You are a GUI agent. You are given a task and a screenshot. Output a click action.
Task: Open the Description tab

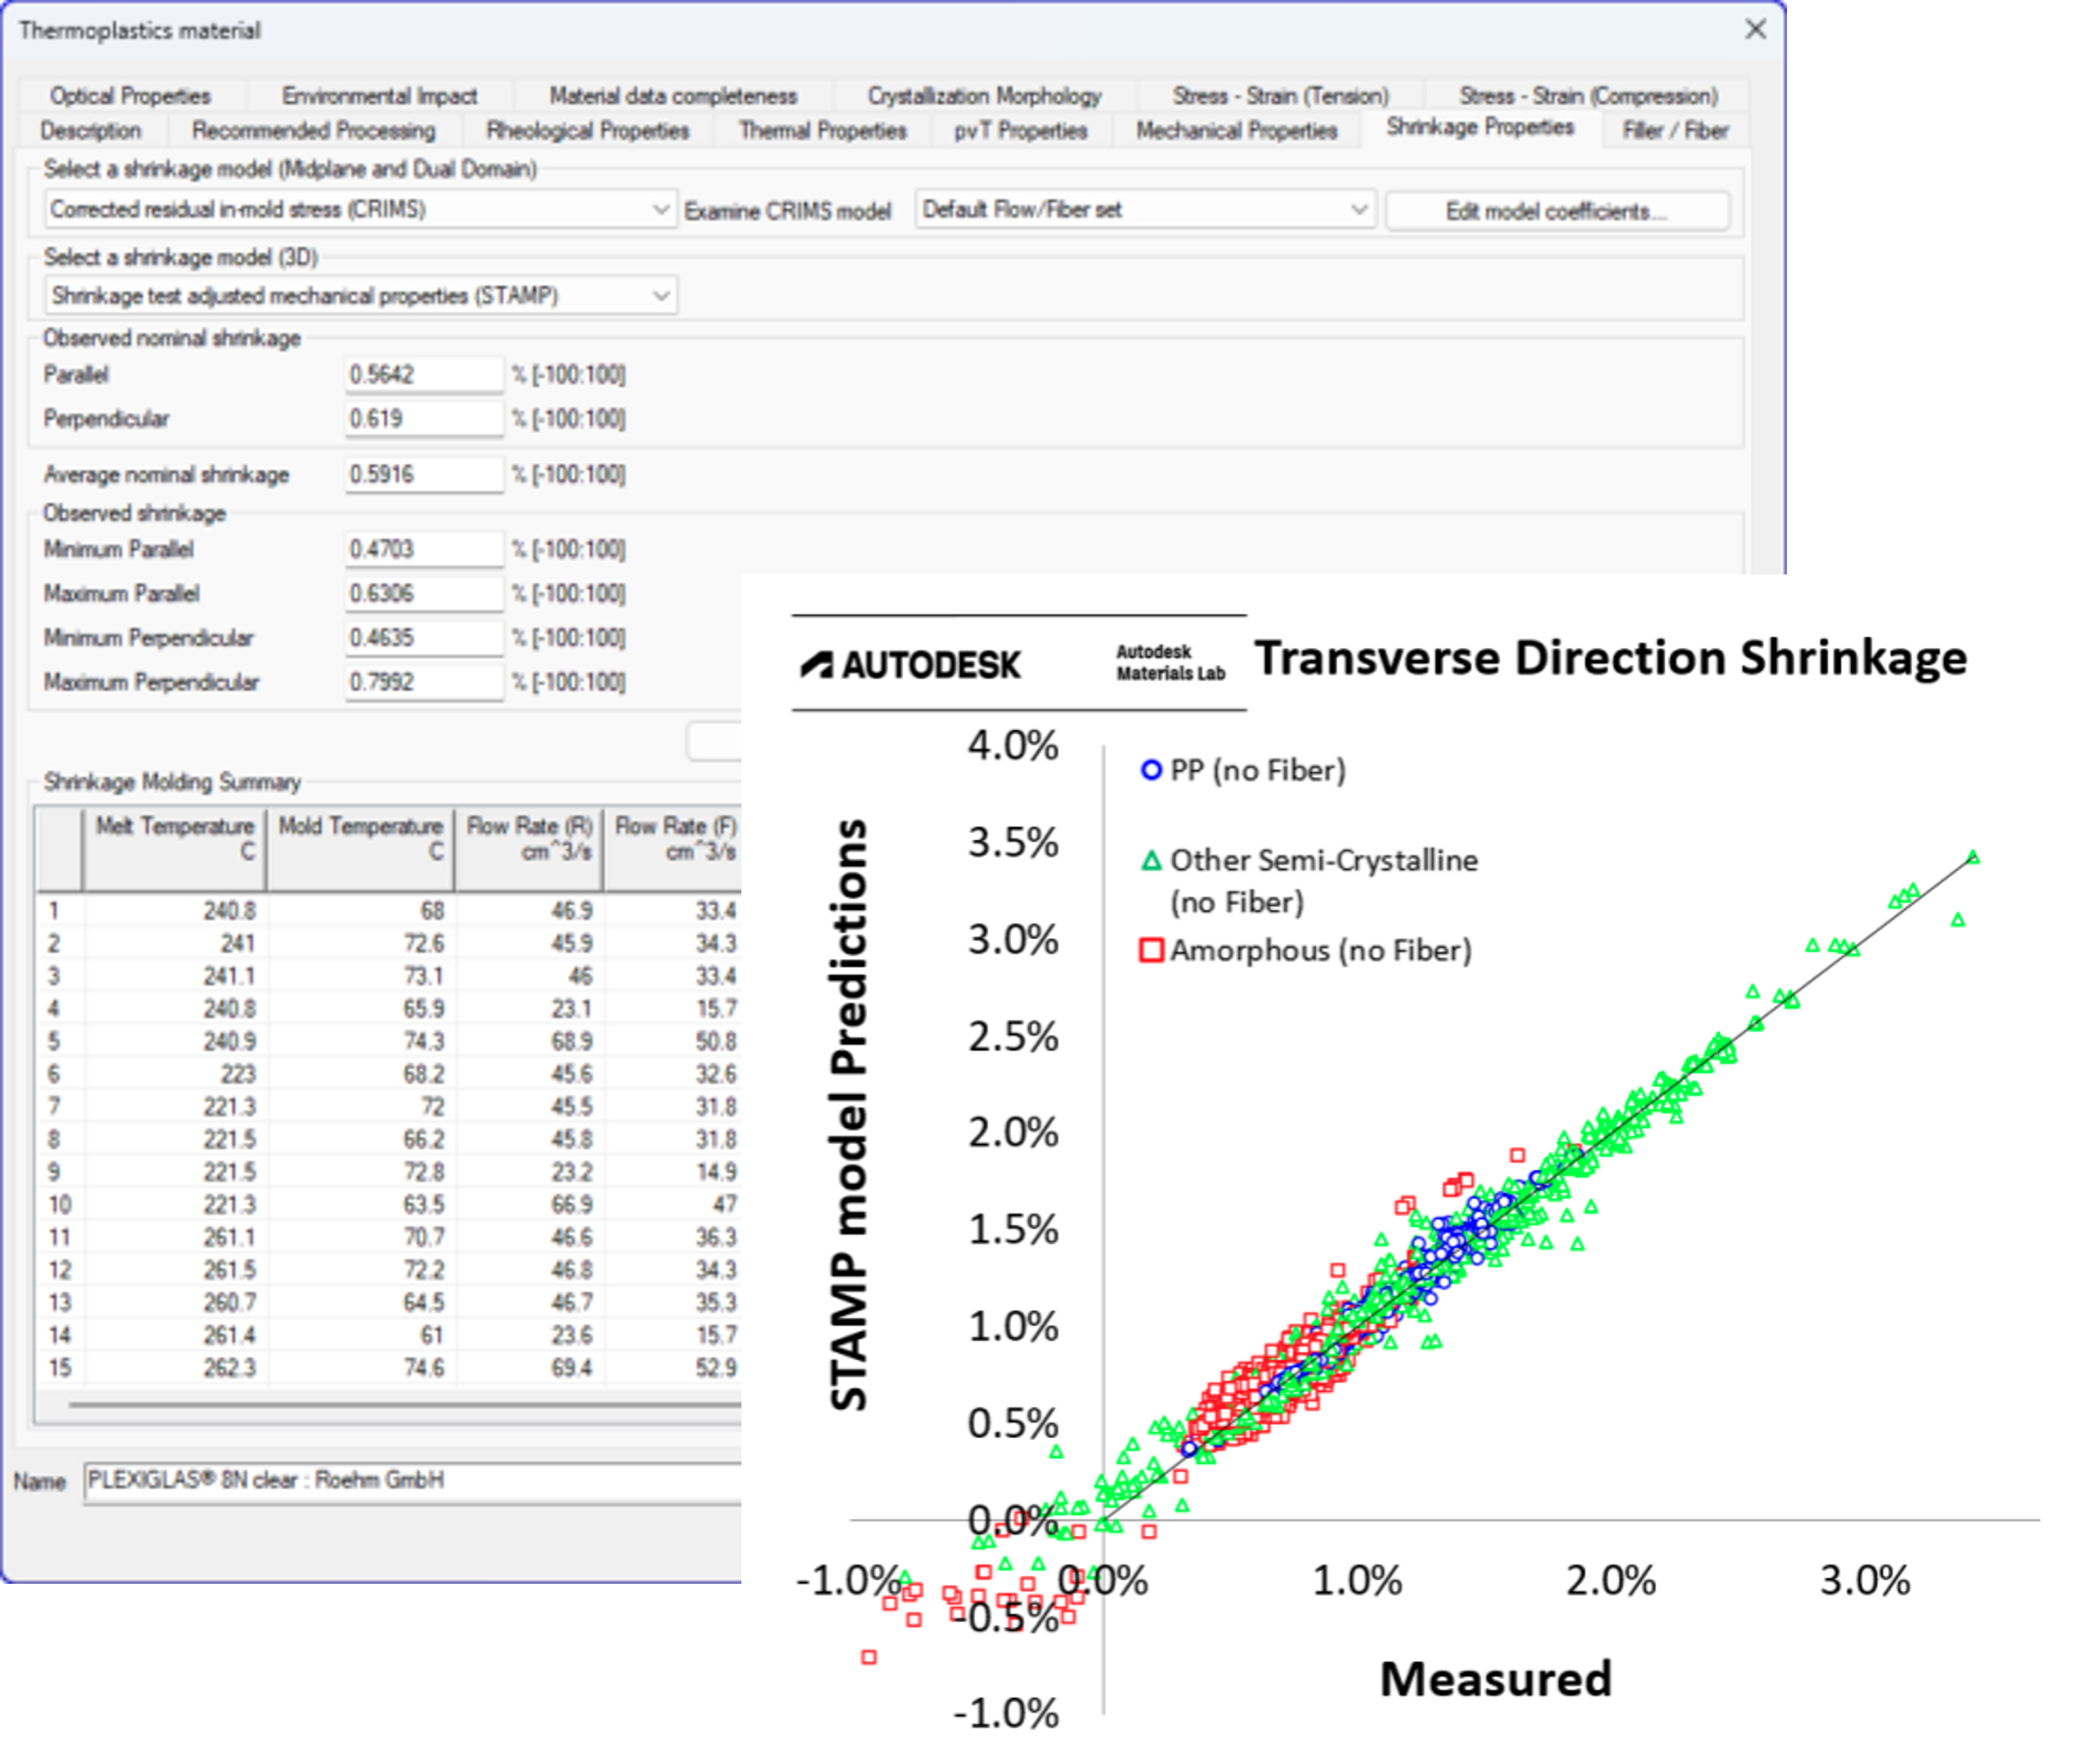click(90, 131)
